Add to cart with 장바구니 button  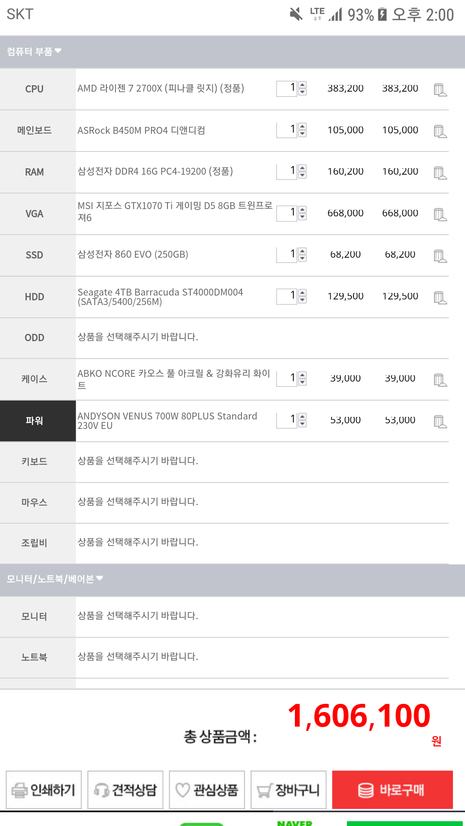coord(288,790)
